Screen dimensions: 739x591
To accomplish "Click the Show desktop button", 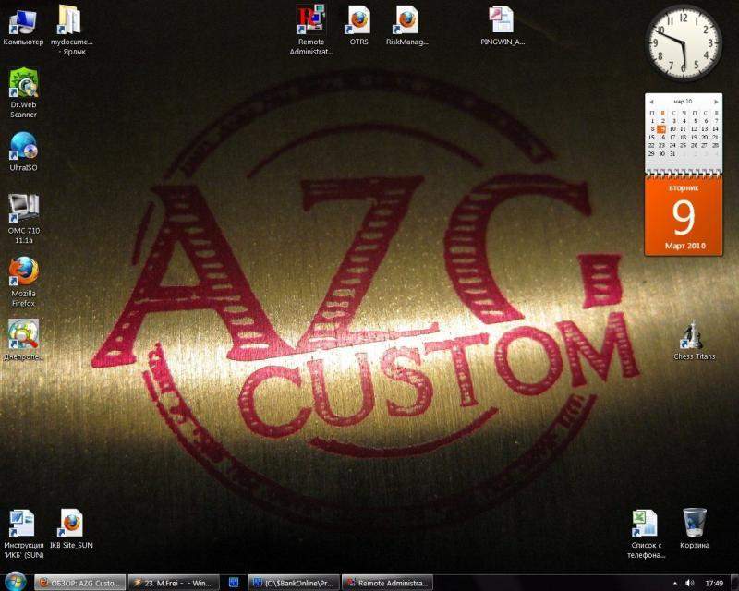I will (734, 583).
